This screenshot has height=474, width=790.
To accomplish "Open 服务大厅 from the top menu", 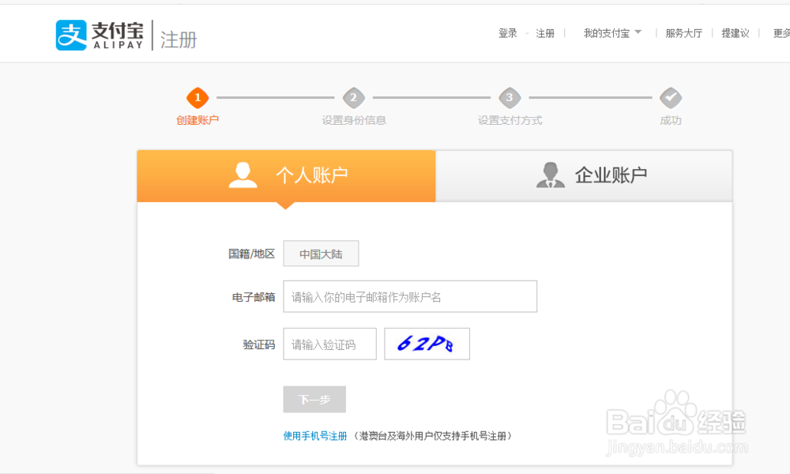I will pyautogui.click(x=683, y=33).
